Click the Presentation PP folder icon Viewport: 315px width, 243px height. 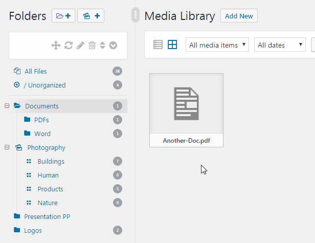(17, 216)
